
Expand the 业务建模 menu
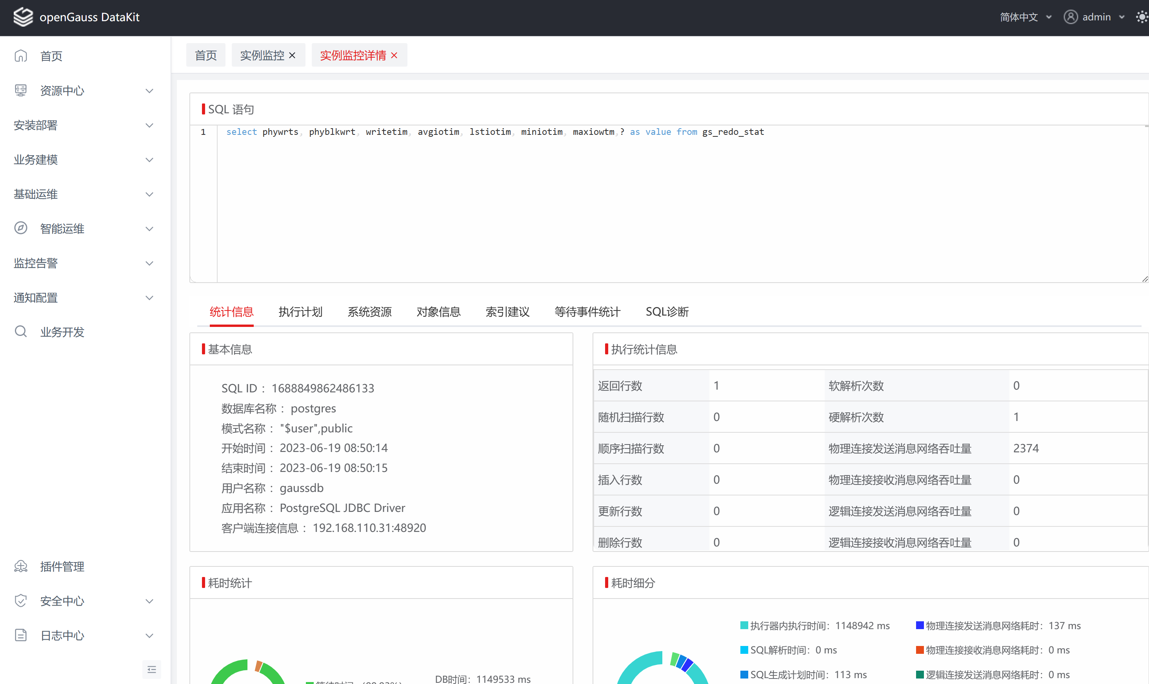149,160
